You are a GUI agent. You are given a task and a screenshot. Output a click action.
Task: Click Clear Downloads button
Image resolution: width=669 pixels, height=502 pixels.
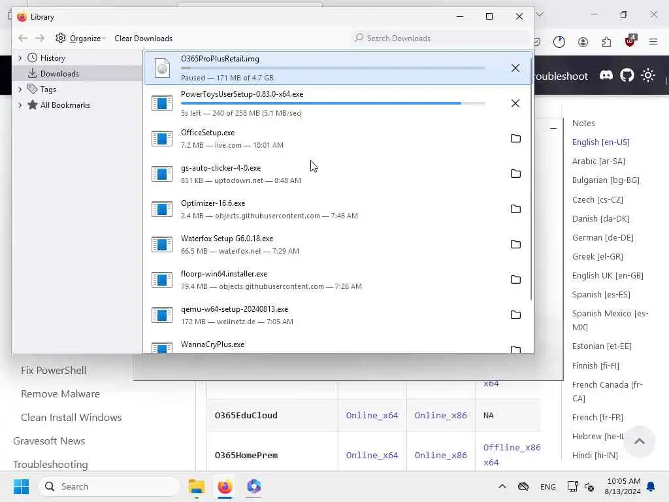pyautogui.click(x=143, y=39)
